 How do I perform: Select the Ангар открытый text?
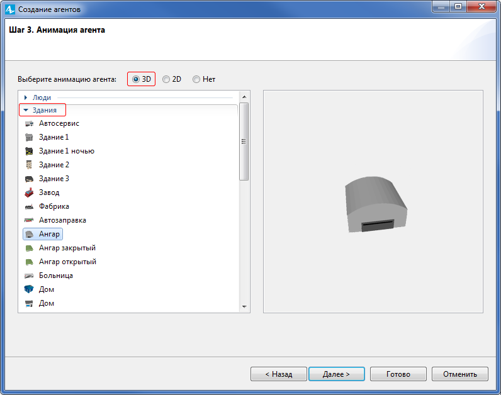[68, 262]
